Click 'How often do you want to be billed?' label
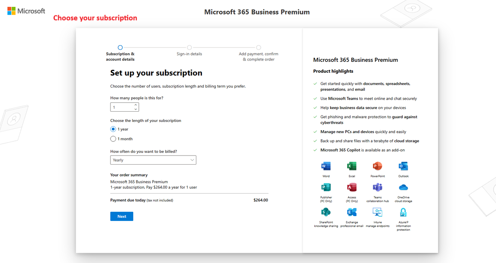 pos(144,151)
